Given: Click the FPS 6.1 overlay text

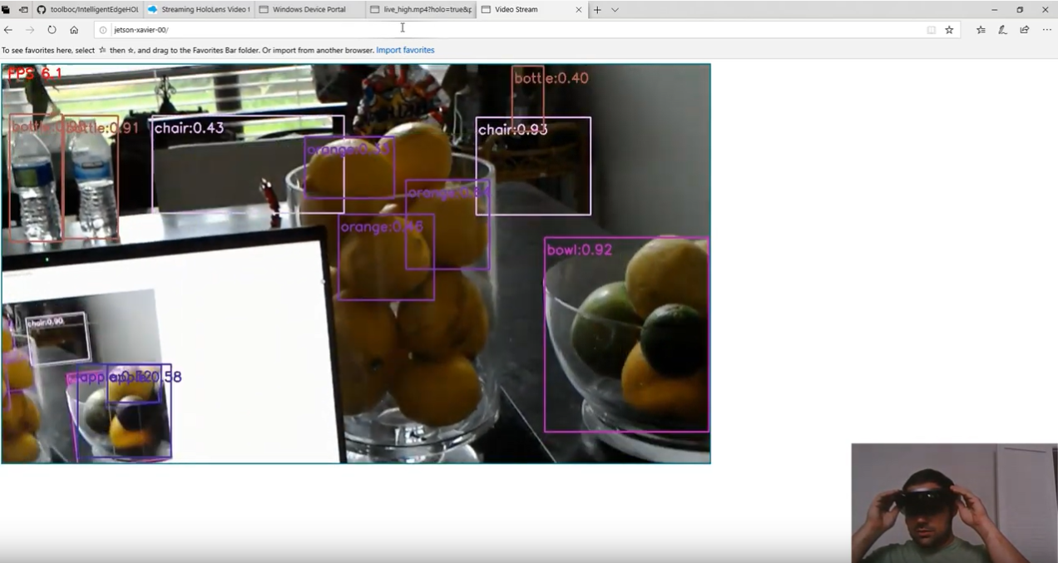Looking at the screenshot, I should [x=35, y=74].
